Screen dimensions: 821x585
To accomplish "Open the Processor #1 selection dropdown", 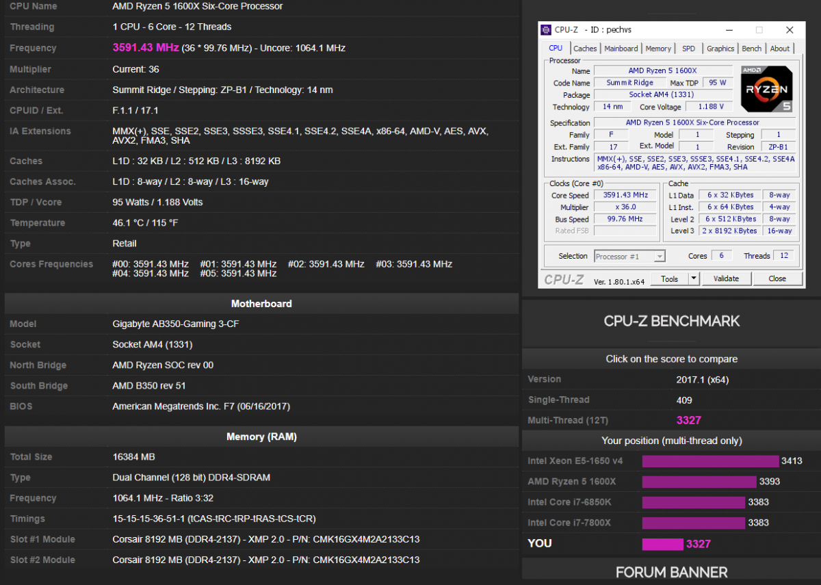I will (x=629, y=256).
